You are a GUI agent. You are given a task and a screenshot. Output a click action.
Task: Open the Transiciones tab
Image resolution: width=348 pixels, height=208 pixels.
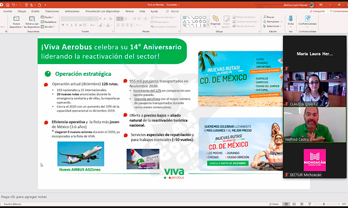coord(52,10)
